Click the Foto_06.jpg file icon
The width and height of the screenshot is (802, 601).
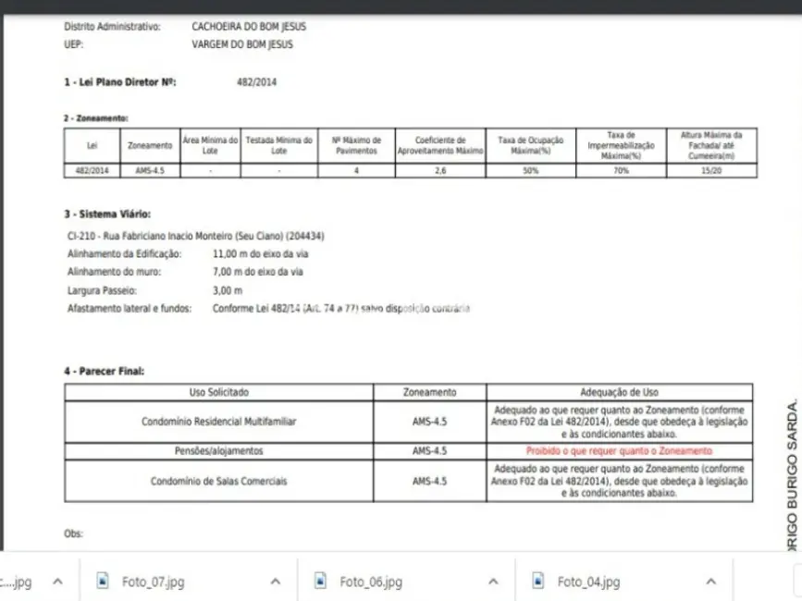[x=321, y=582]
